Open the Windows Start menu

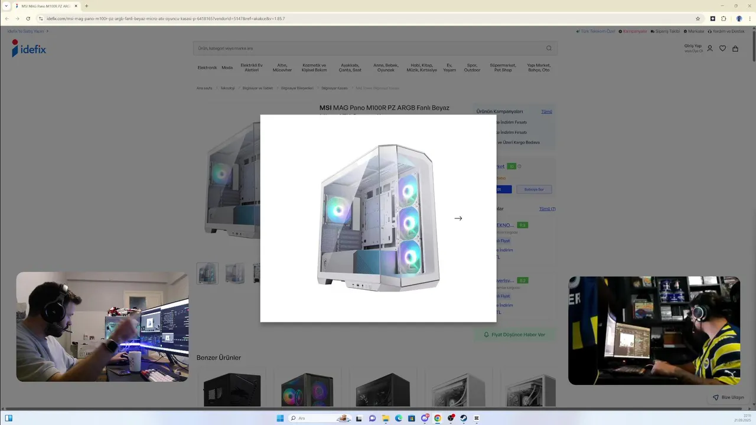pyautogui.click(x=280, y=418)
